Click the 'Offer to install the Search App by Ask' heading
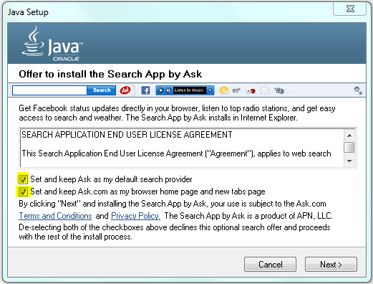 point(110,75)
